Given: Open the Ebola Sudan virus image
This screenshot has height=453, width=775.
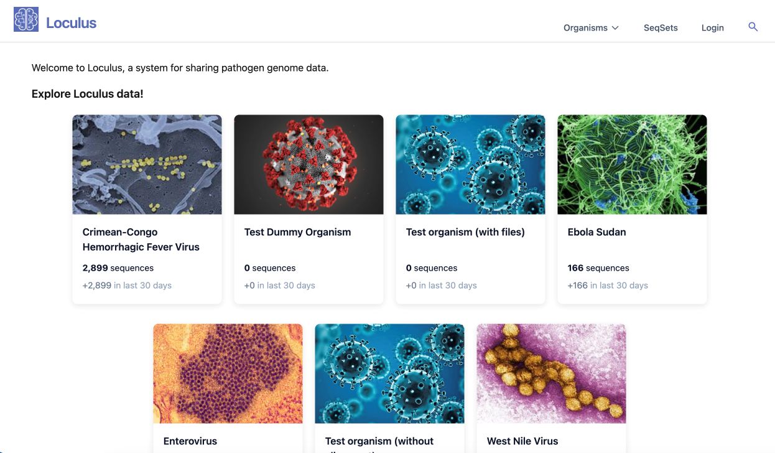Looking at the screenshot, I should pyautogui.click(x=632, y=164).
